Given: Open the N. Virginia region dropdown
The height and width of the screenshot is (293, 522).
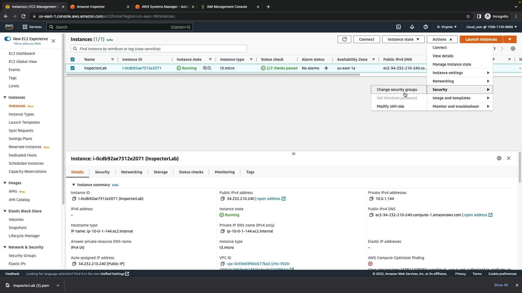Looking at the screenshot, I should click(x=447, y=27).
